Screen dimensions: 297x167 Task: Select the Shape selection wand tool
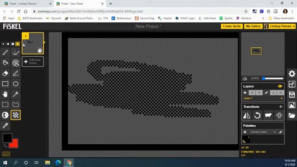15,94
